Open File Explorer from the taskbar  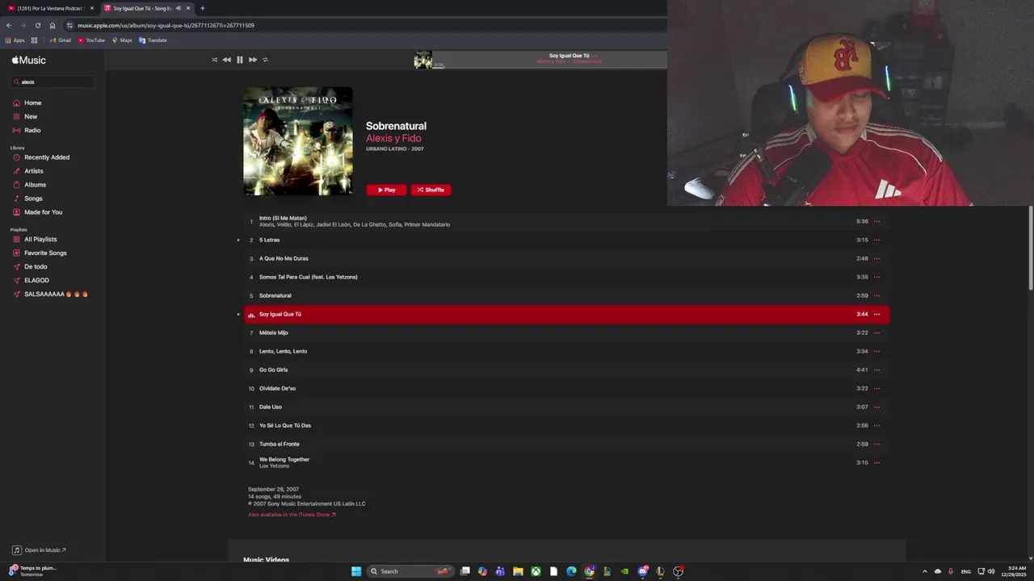[x=518, y=571]
